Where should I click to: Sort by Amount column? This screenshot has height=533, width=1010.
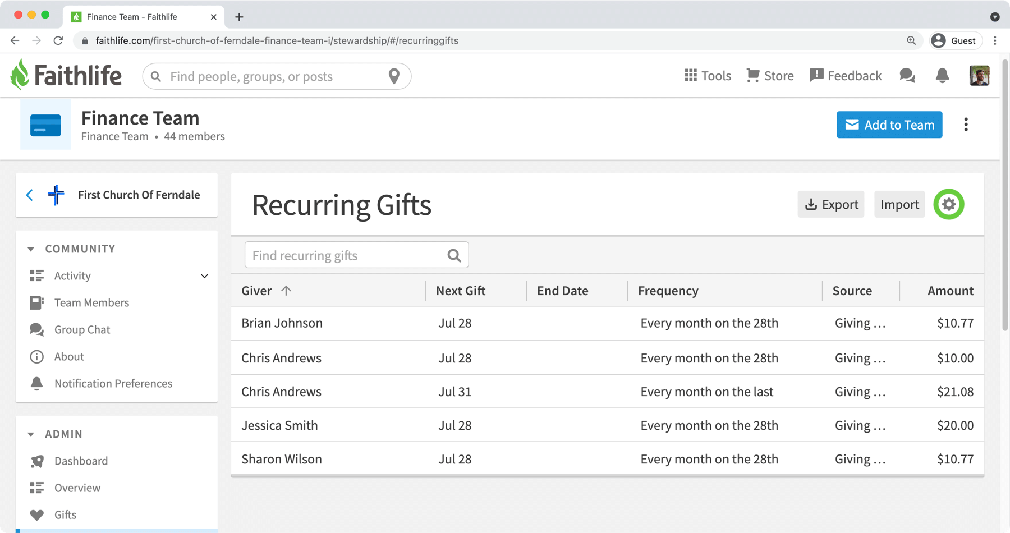coord(950,291)
